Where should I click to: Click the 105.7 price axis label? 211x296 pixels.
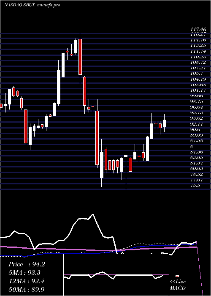point(197,74)
